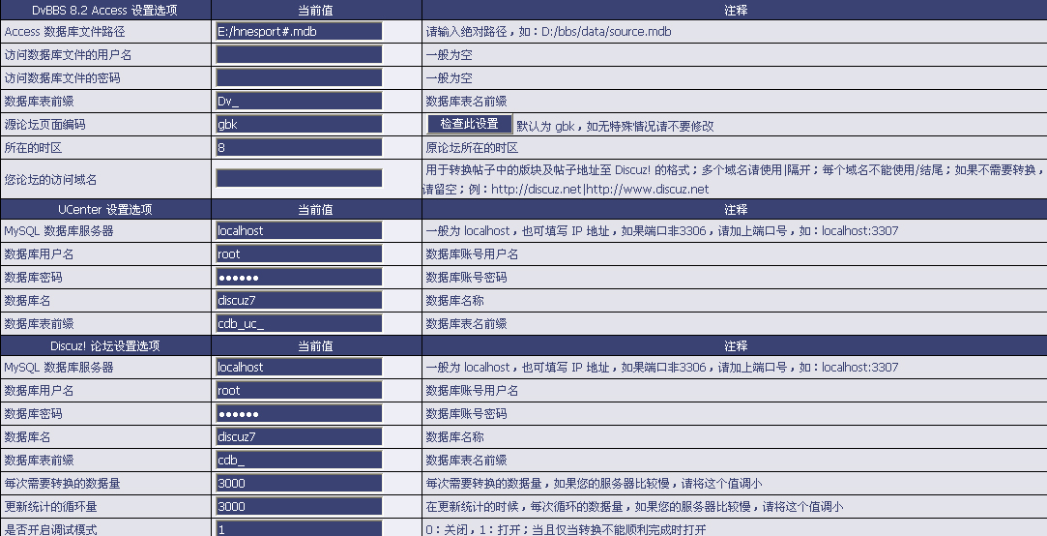Click the 您论坛的访问域名 label
Image resolution: width=1047 pixels, height=536 pixels.
click(x=50, y=179)
